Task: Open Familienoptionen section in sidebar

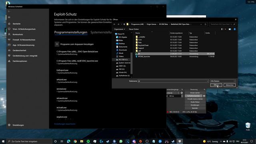Action: (x=20, y=61)
